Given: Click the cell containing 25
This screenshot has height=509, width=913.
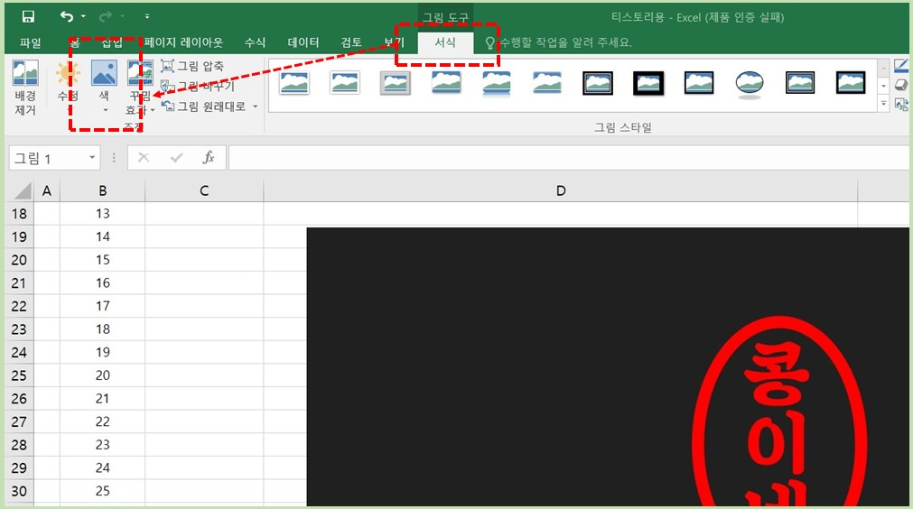Looking at the screenshot, I should 102,491.
